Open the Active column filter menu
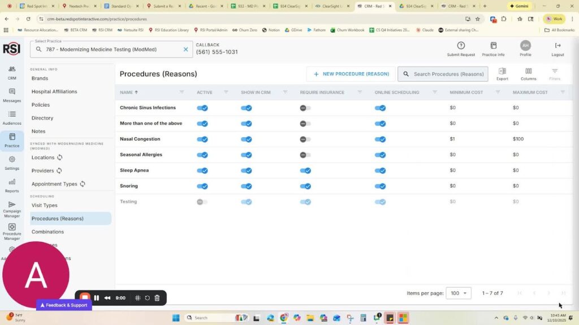 tap(226, 92)
